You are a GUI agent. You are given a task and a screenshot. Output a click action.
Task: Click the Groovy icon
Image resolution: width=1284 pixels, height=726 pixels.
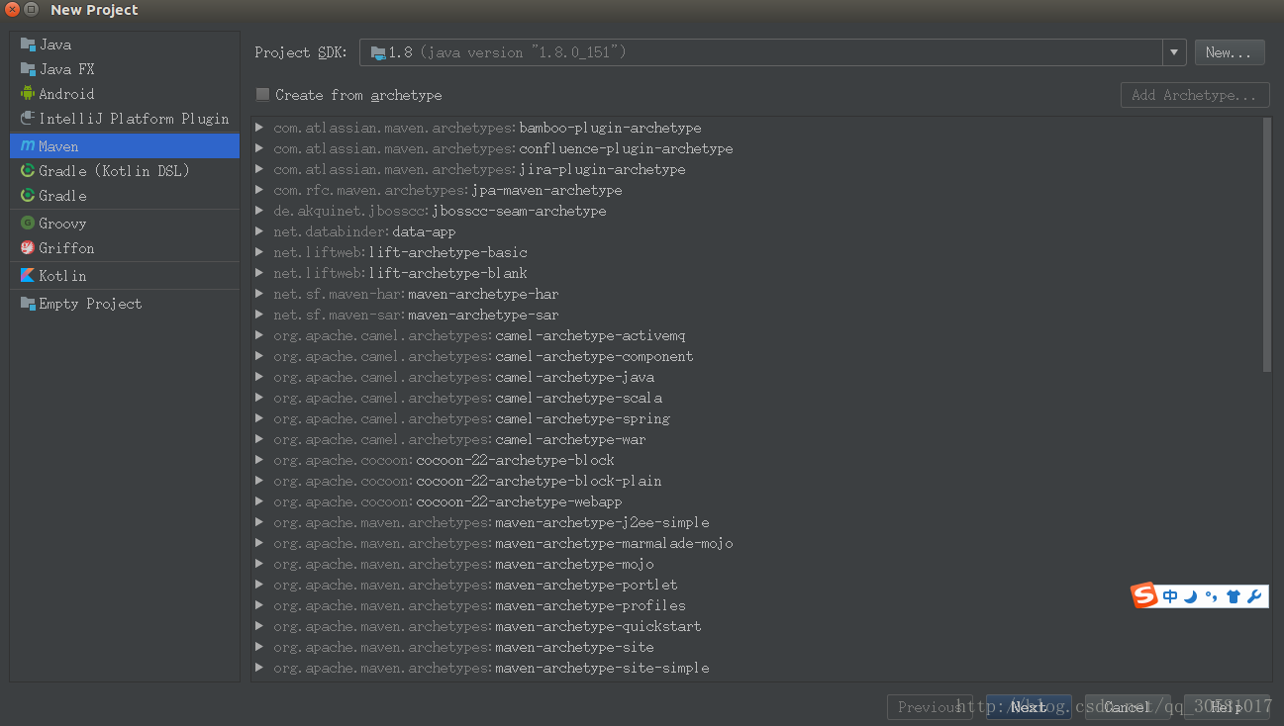(x=28, y=224)
